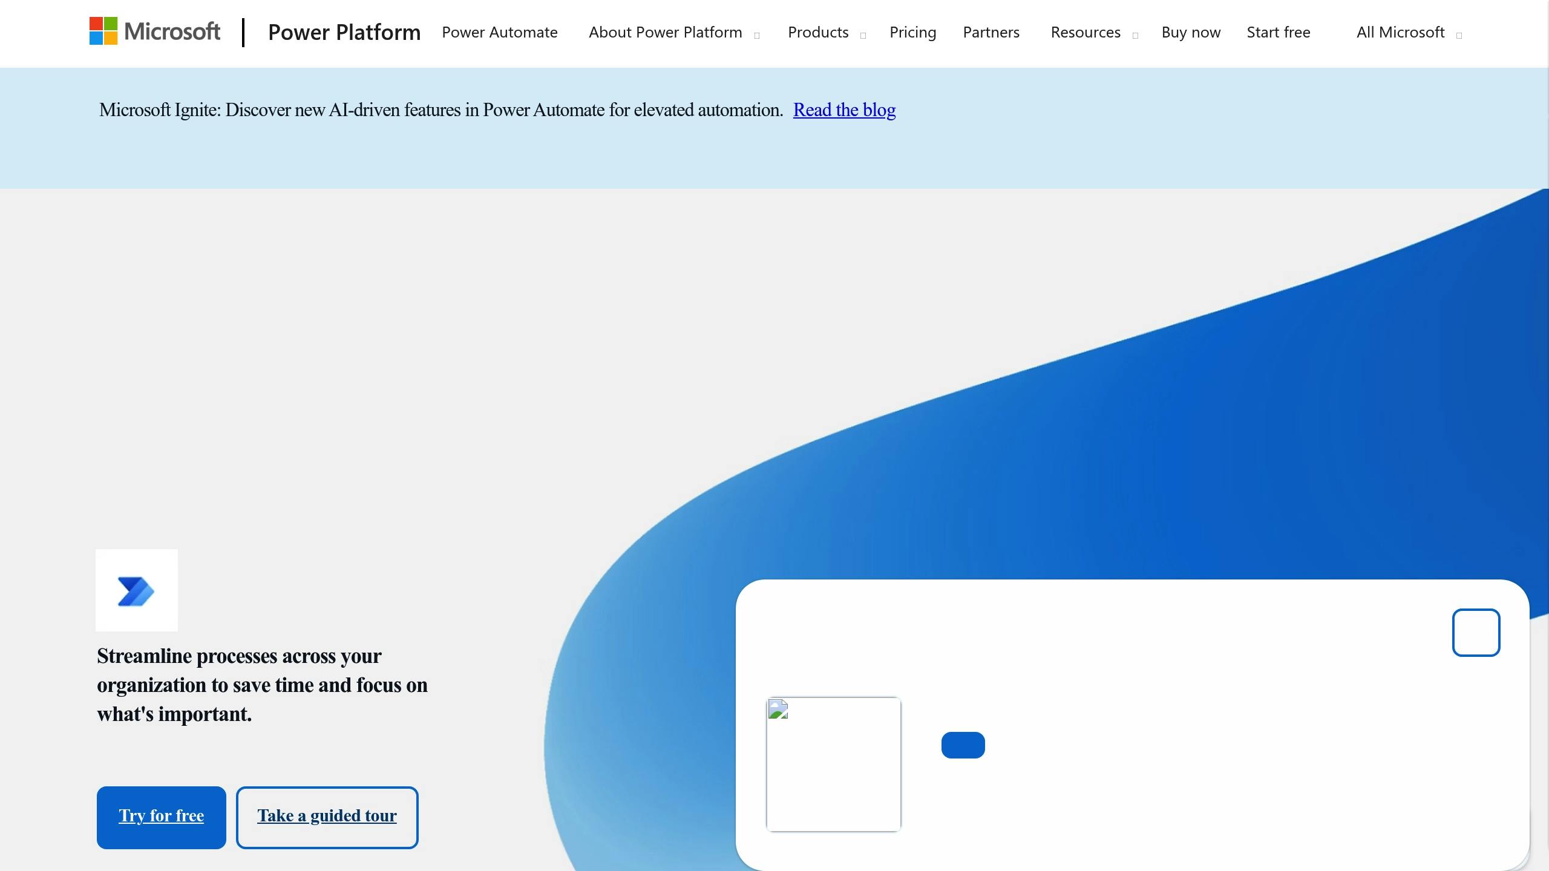The image size is (1549, 871).
Task: Click the Microsoft logo
Action: pyautogui.click(x=155, y=31)
